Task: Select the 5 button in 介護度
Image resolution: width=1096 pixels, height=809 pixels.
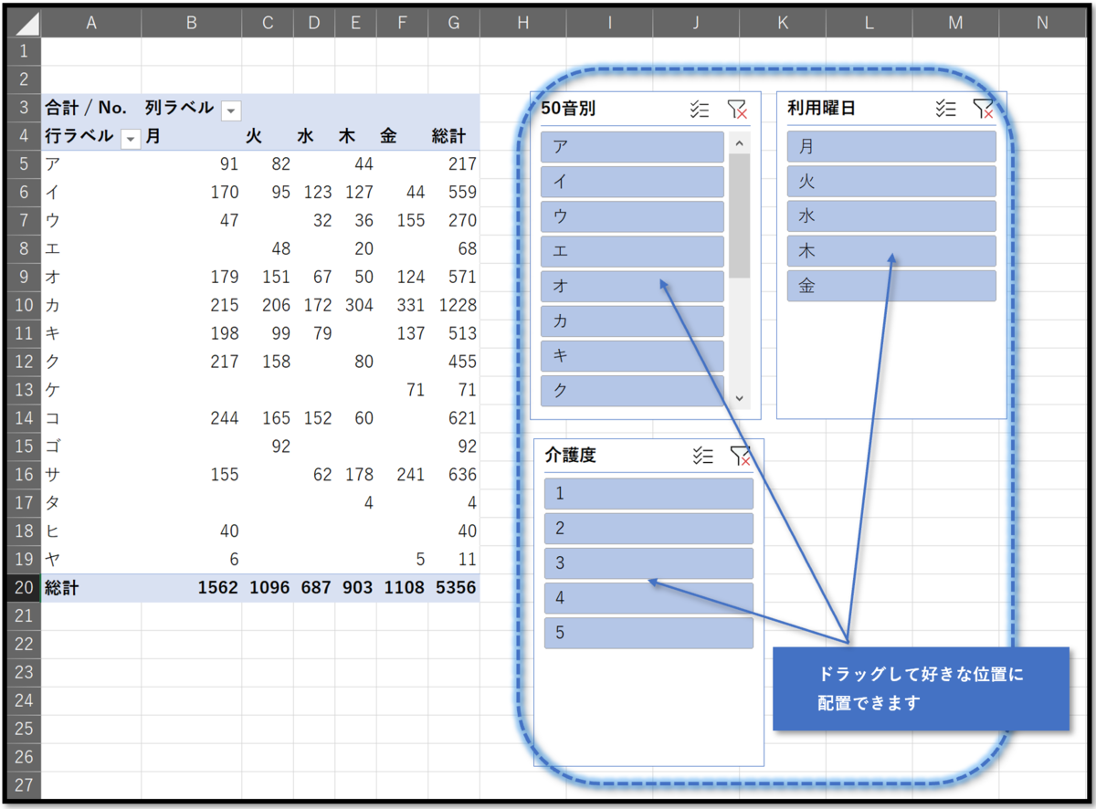Action: click(648, 633)
